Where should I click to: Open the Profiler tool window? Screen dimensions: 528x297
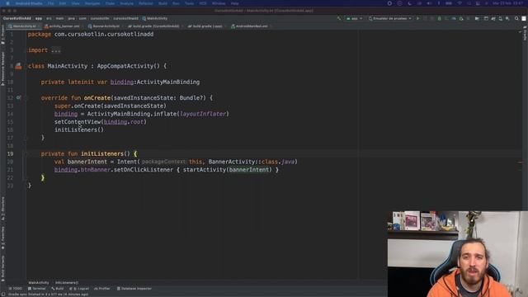click(102, 289)
